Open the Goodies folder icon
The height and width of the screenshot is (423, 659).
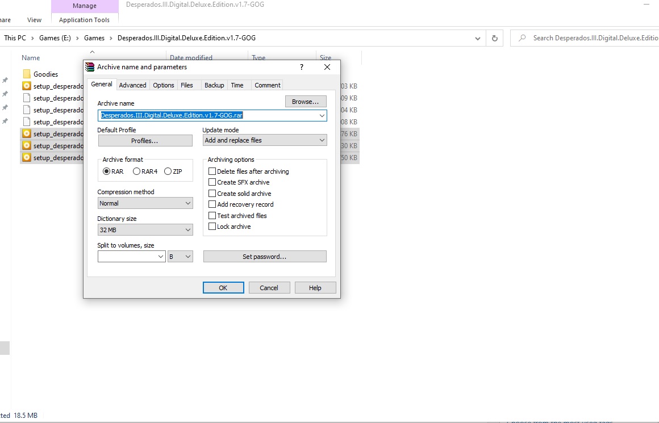pos(27,74)
